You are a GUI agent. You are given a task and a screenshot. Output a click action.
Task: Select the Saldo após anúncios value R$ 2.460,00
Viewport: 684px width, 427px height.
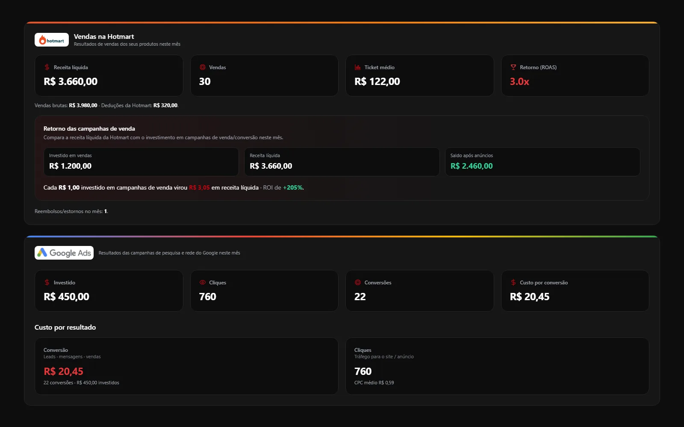pyautogui.click(x=472, y=166)
